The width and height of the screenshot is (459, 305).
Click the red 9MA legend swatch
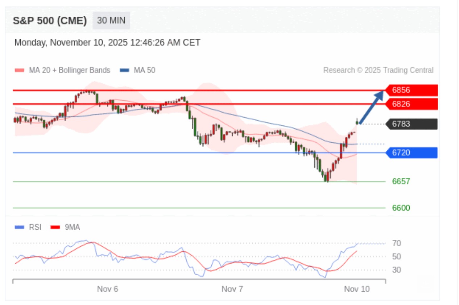click(55, 227)
